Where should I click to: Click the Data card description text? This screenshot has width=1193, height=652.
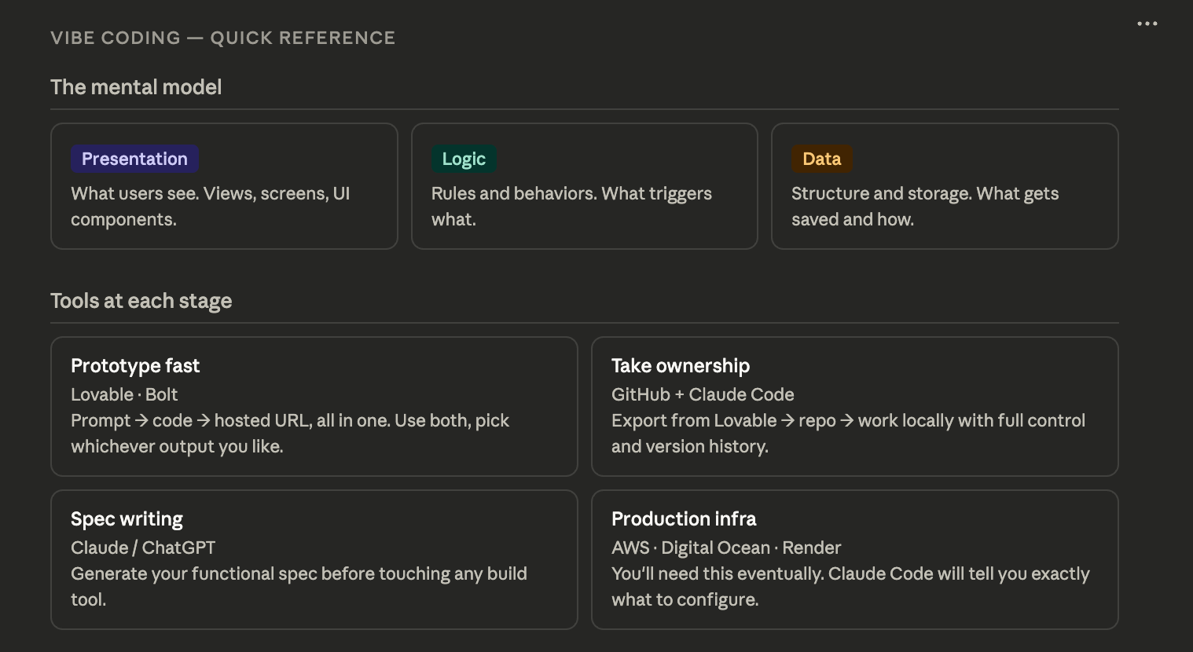click(924, 206)
